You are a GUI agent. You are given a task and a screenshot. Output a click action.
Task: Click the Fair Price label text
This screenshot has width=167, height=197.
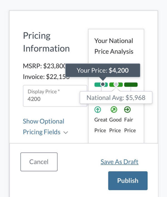[130, 125]
